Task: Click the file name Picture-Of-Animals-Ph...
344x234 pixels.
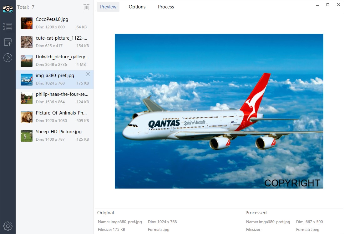Action: coord(61,113)
